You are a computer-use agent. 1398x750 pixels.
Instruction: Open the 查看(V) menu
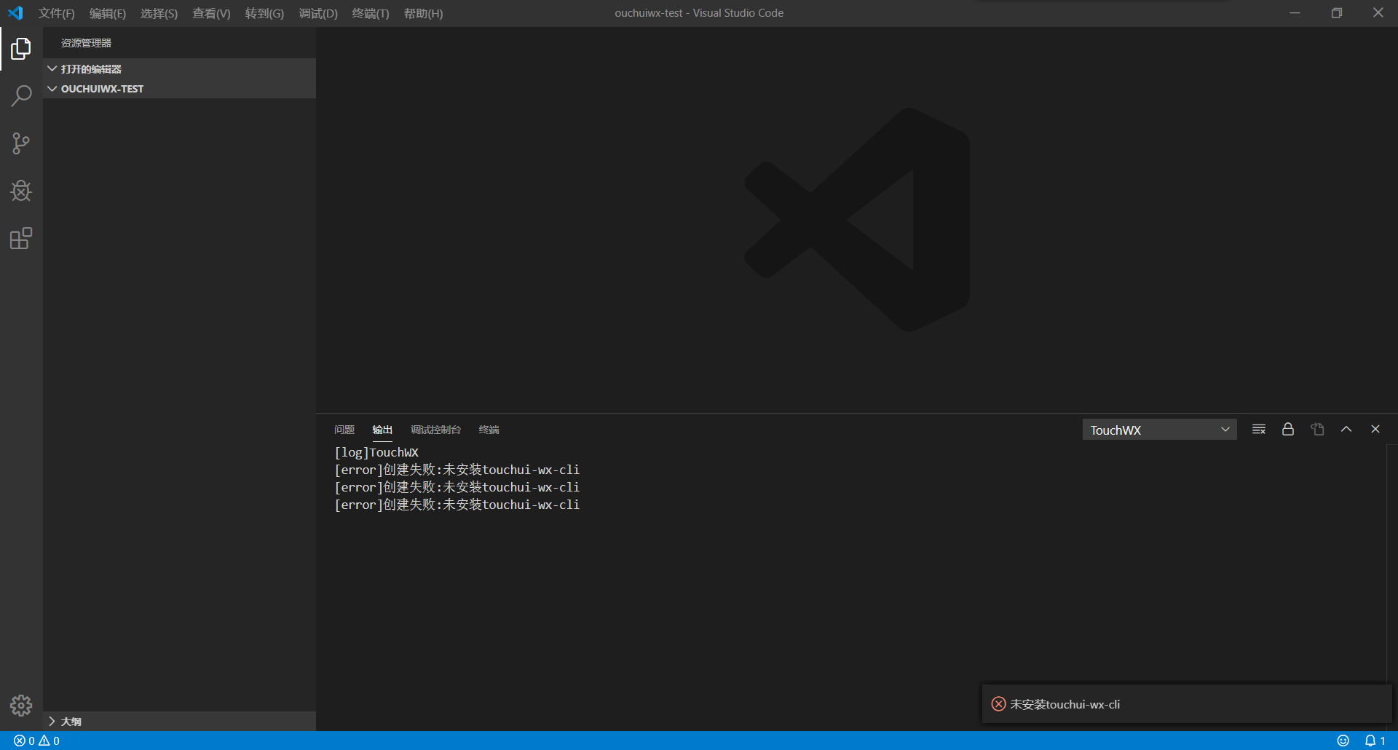coord(211,13)
